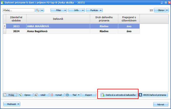The height and width of the screenshot is (109, 171).
Task: Click the Pridaj add button
Action: 10,95
